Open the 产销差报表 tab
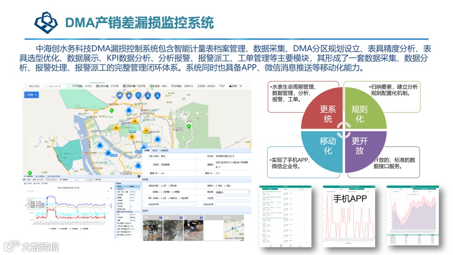Screen dimensions: 453x255 [x=40, y=176]
